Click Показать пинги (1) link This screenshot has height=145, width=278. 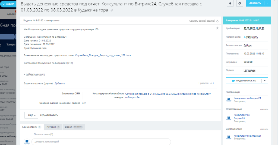click(43, 134)
